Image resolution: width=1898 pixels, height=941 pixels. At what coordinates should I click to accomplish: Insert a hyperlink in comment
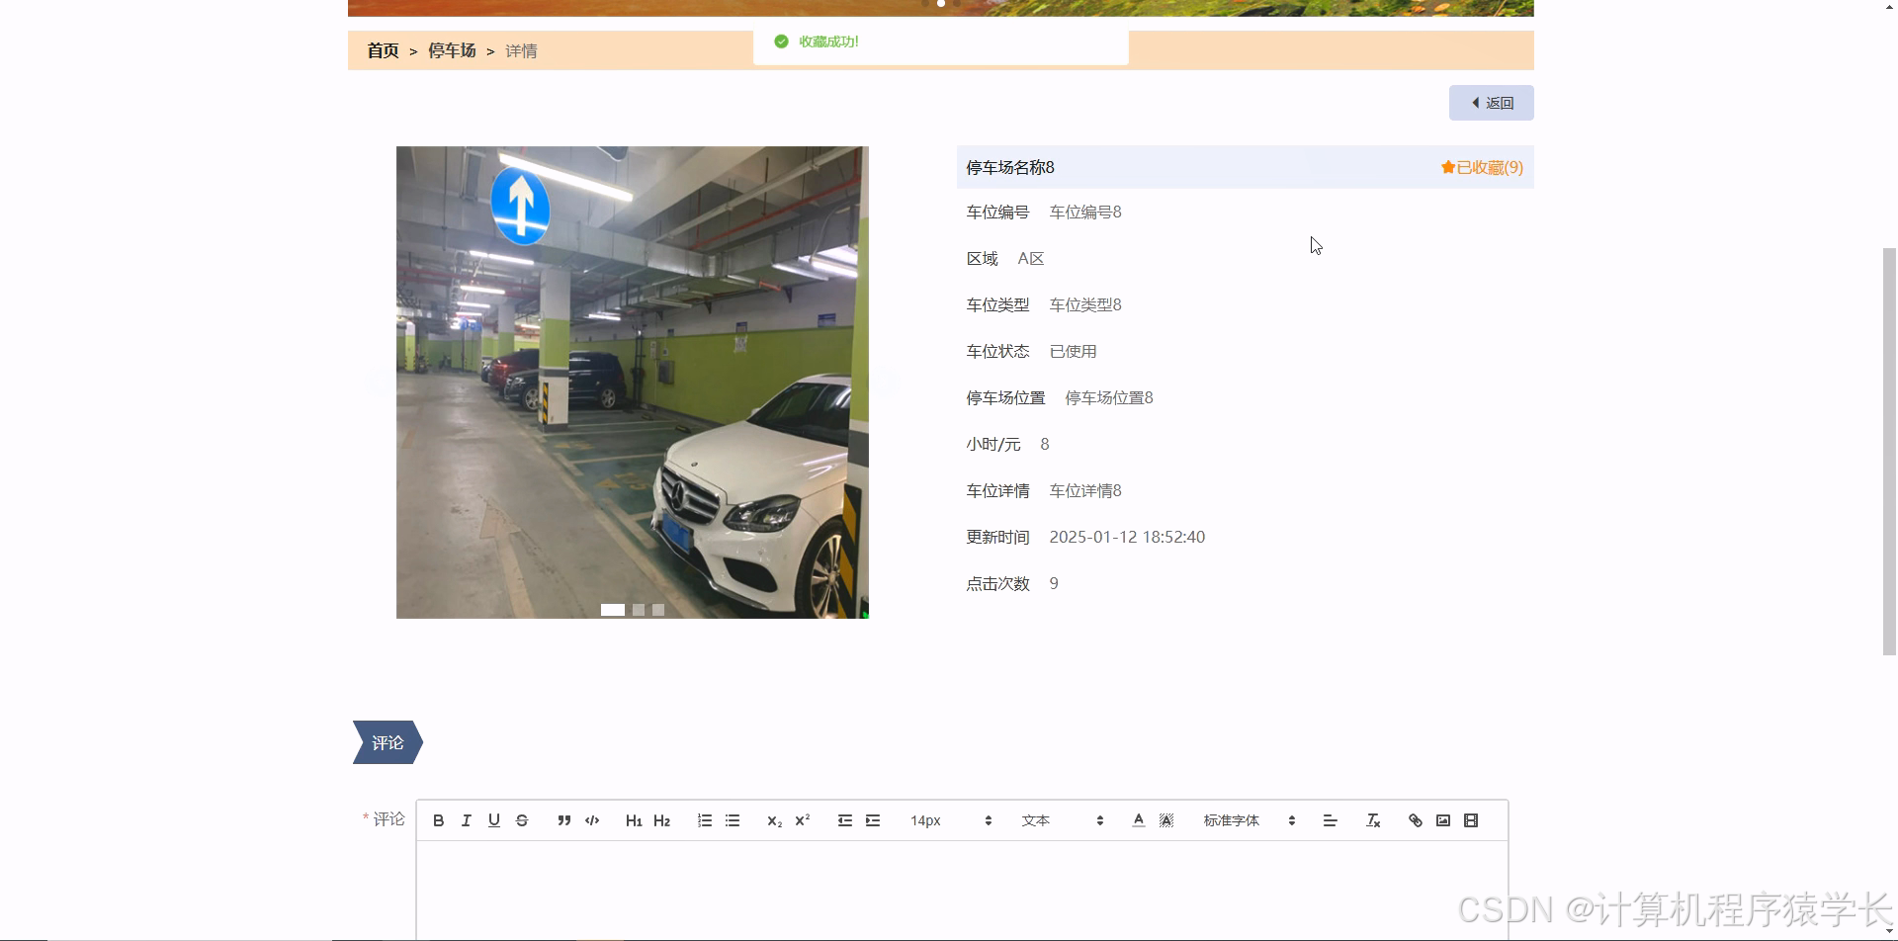coord(1416,820)
